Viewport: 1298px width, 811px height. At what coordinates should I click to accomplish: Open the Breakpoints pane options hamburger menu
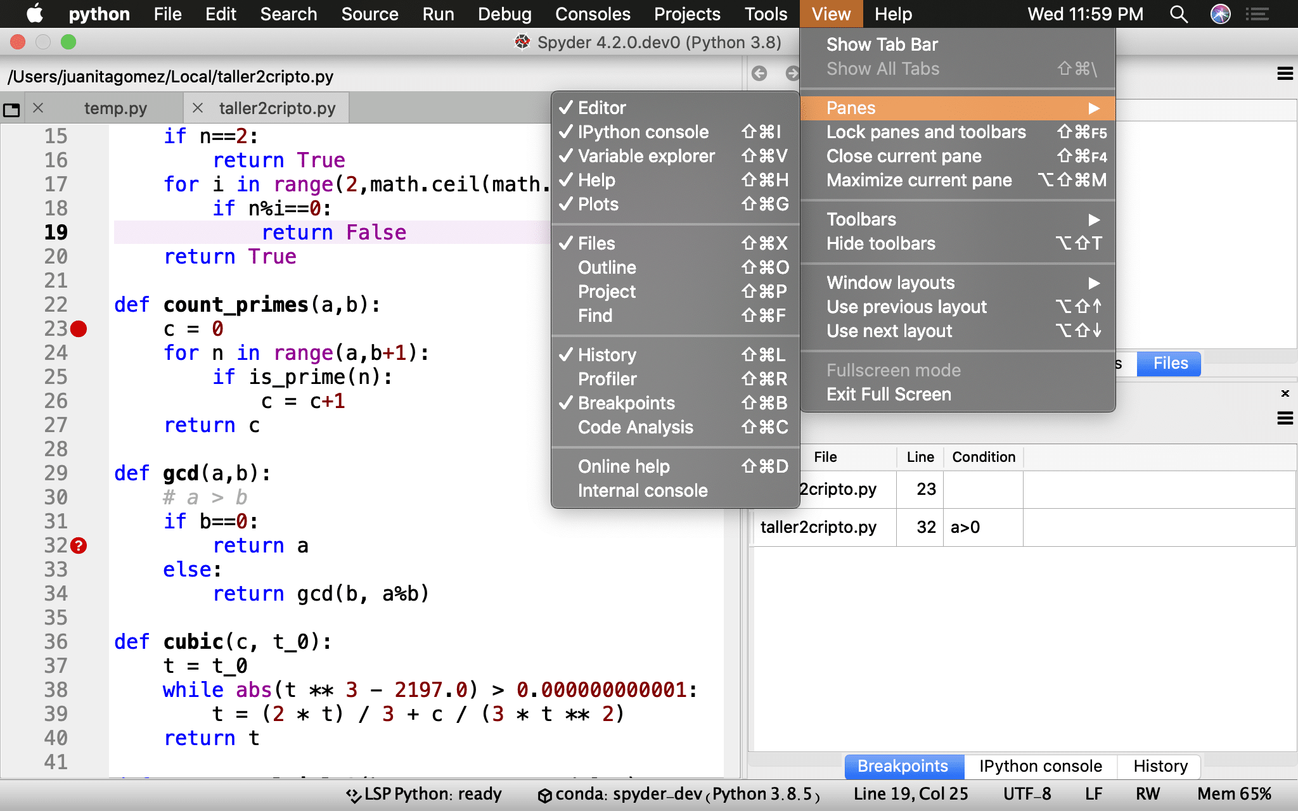(x=1285, y=418)
